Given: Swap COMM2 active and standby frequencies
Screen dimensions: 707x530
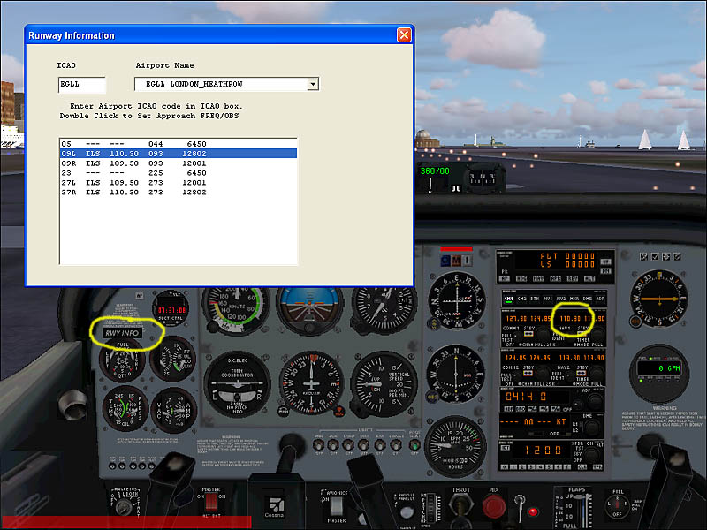Looking at the screenshot, I should tap(528, 373).
